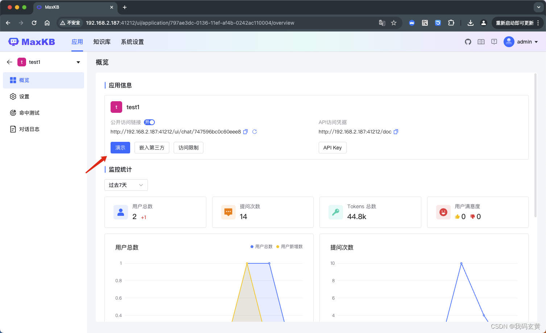Open 系统设置 tab
Image resolution: width=546 pixels, height=333 pixels.
(132, 42)
